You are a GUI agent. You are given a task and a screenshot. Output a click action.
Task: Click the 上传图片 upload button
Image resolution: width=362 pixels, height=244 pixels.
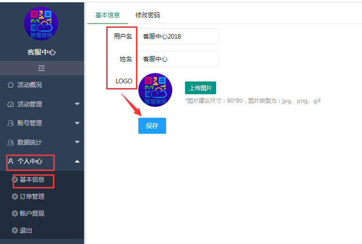click(x=201, y=88)
